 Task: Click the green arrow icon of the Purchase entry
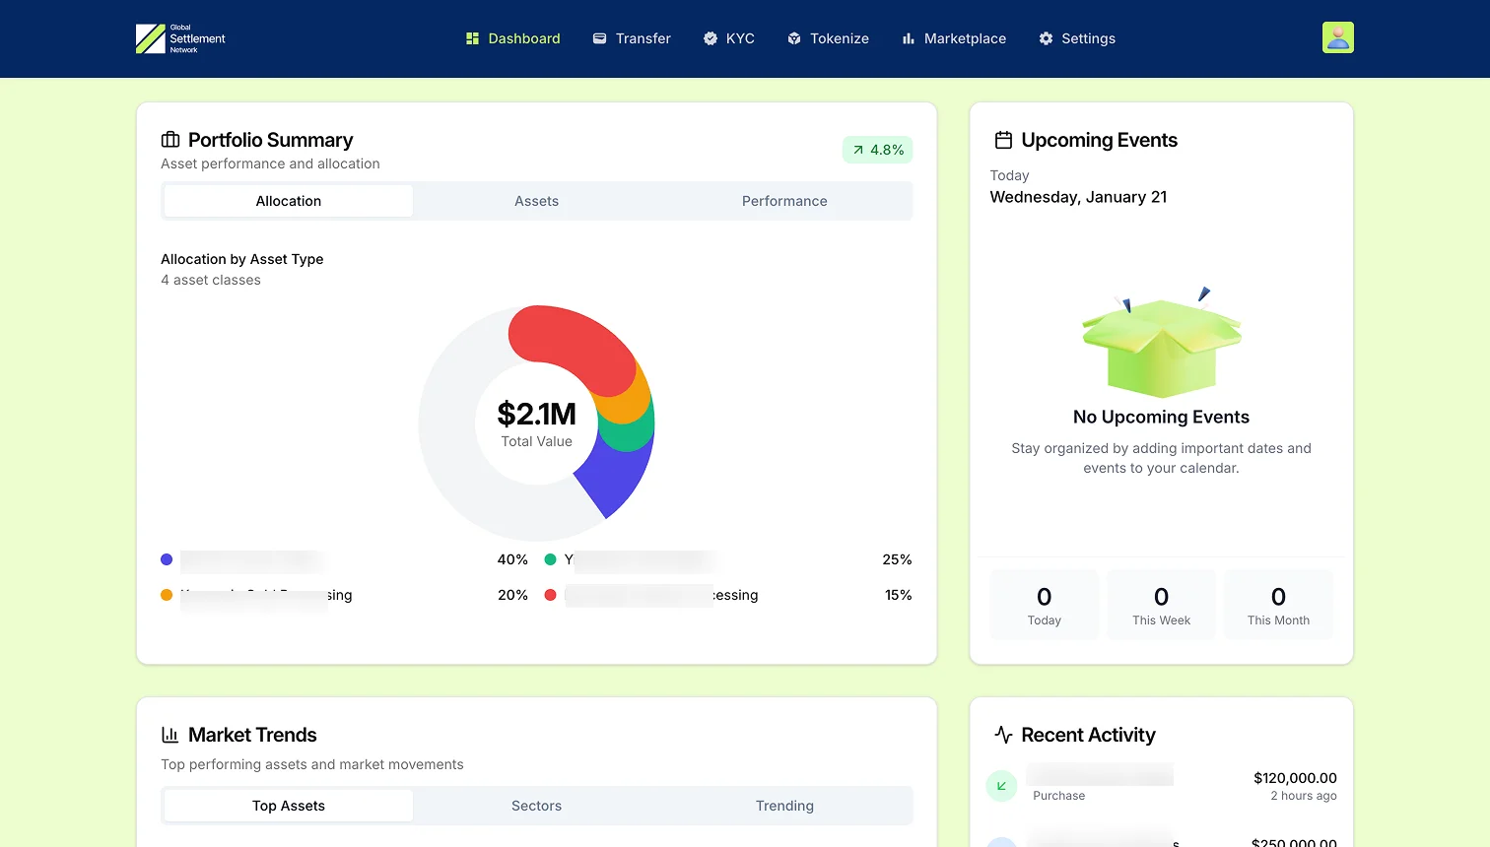[1001, 786]
